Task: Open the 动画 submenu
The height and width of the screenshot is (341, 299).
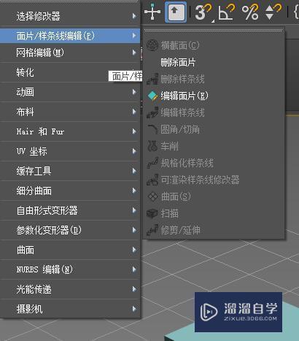Action: coord(70,92)
